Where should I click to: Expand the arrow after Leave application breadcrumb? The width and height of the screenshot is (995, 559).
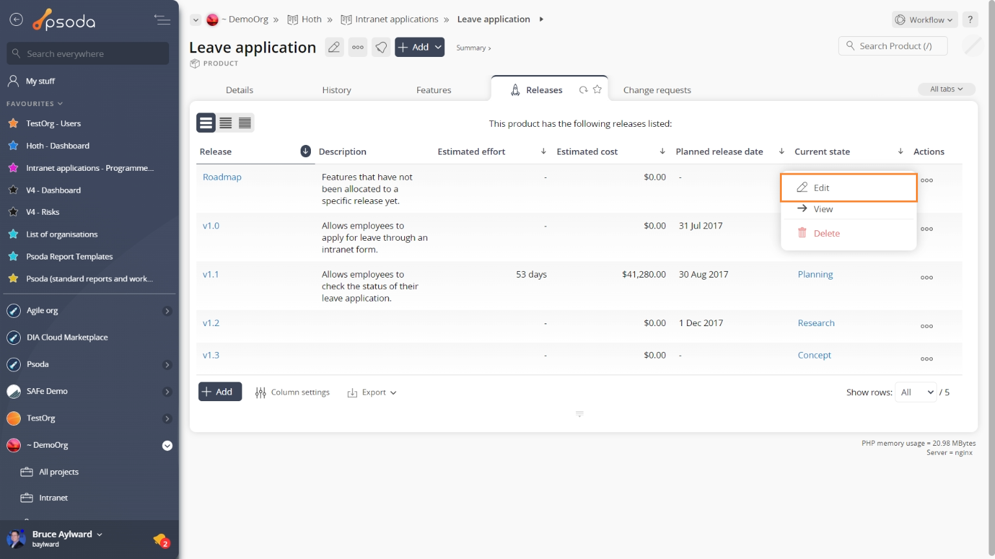tap(542, 19)
